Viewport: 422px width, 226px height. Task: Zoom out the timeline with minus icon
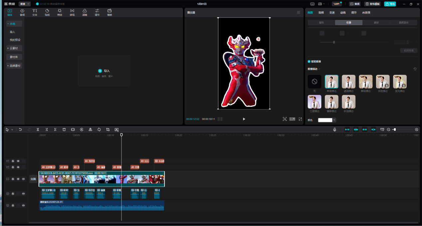tap(388, 129)
